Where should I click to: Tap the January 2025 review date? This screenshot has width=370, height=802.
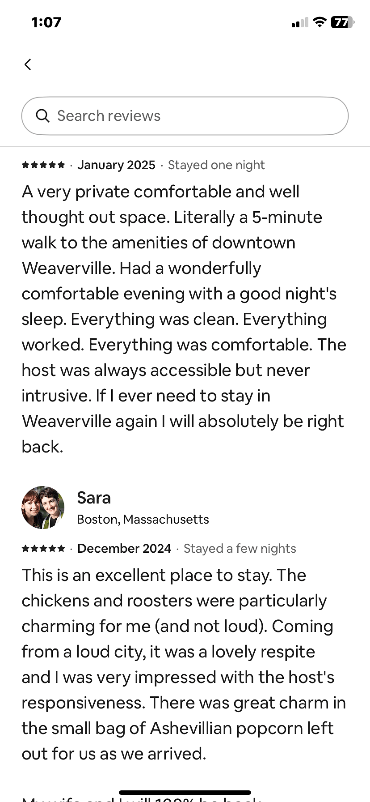117,165
